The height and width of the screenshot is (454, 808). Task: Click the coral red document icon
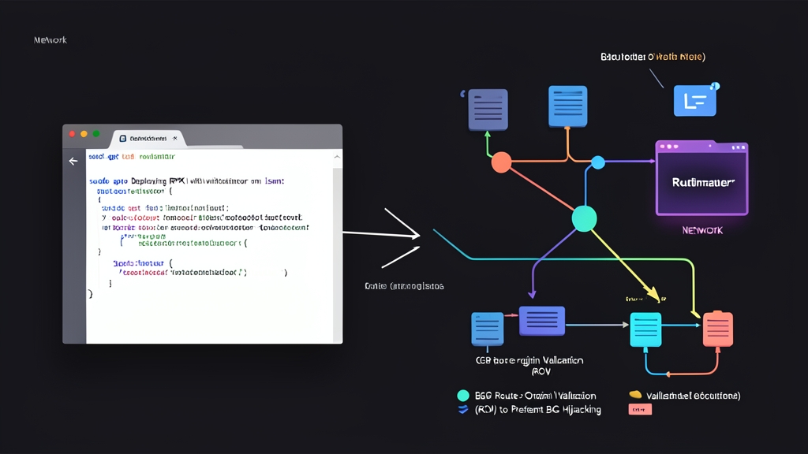(x=718, y=329)
